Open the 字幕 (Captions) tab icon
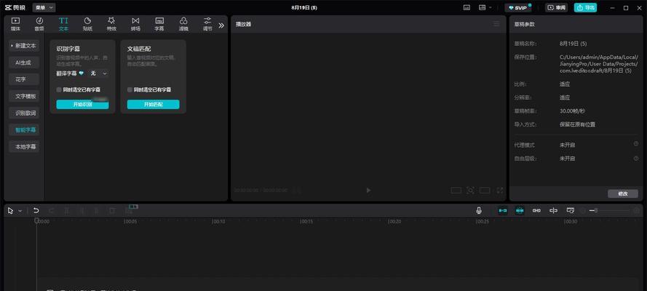This screenshot has width=647, height=291. pyautogui.click(x=159, y=20)
